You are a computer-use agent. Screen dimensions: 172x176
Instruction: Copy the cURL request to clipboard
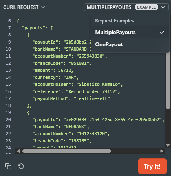coord(8,166)
